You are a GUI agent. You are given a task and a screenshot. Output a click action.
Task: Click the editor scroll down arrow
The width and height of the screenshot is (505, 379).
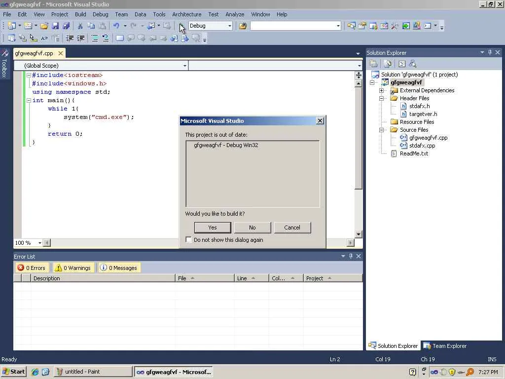click(359, 234)
